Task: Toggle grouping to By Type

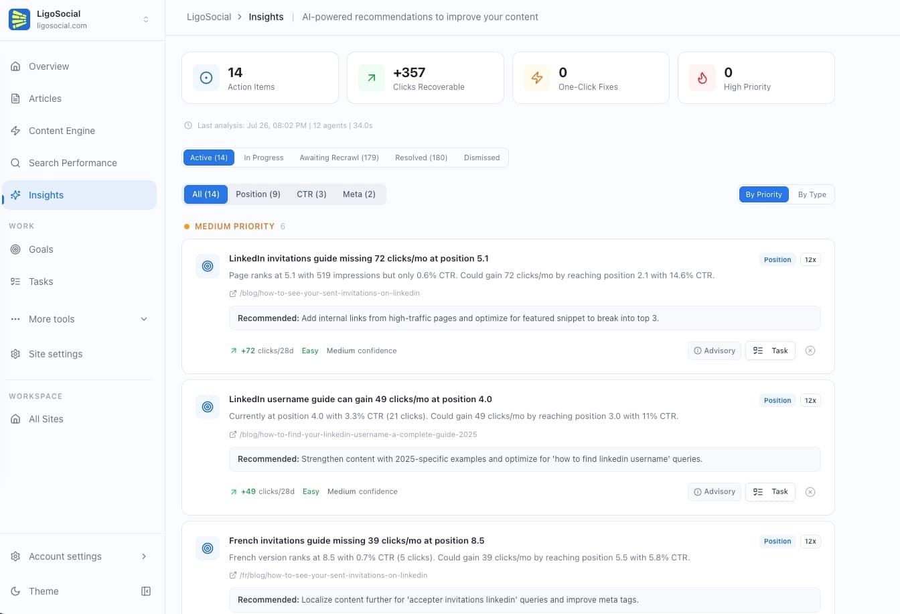Action: click(812, 194)
